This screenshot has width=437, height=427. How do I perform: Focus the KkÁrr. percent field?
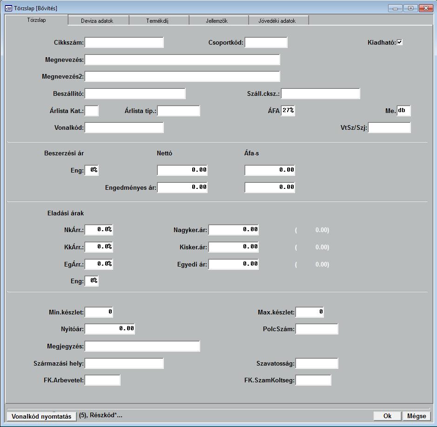(x=99, y=247)
